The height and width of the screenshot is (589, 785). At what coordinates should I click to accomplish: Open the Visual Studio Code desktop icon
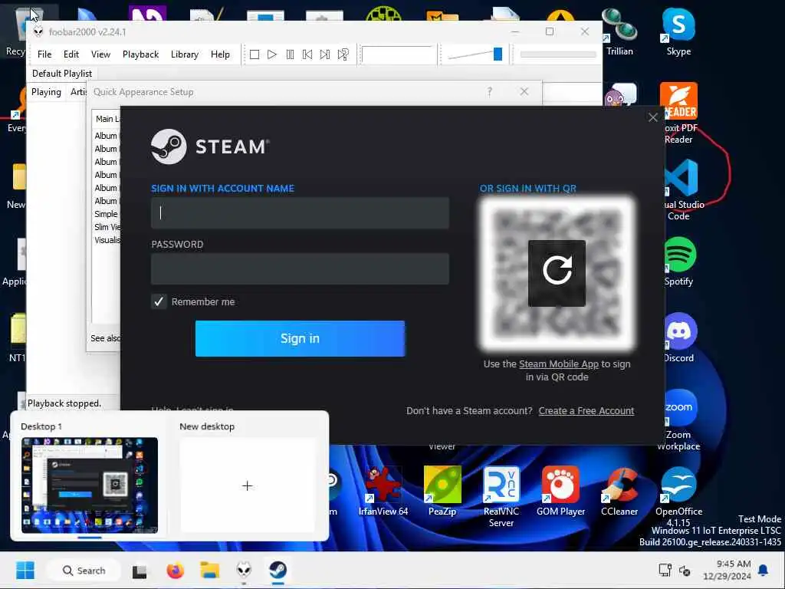682,190
